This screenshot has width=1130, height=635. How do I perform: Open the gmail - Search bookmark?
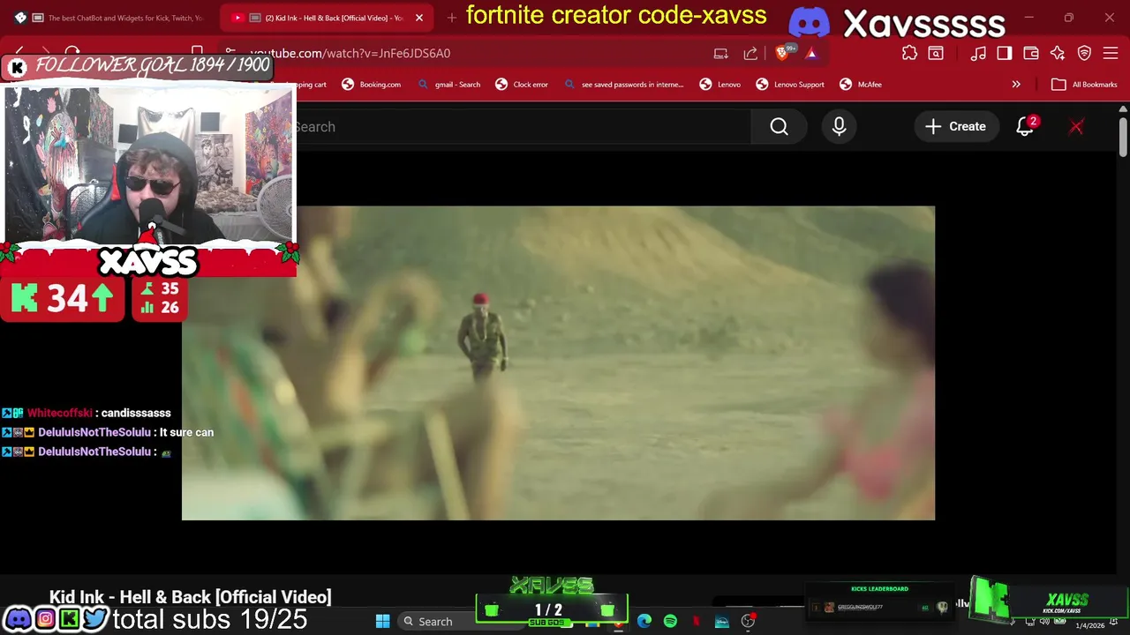(449, 85)
